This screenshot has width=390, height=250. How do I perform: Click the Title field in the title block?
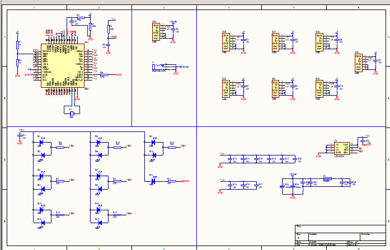click(x=340, y=229)
